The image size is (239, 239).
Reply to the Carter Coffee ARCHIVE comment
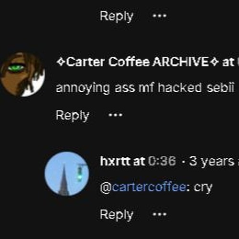pos(72,116)
